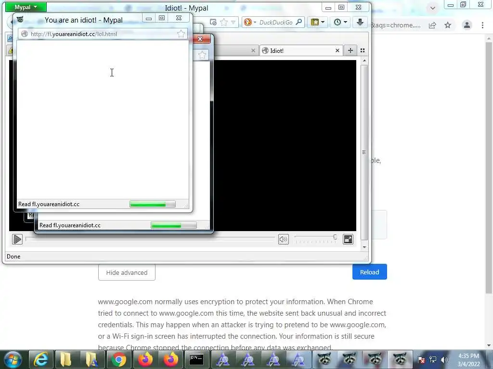Image resolution: width=493 pixels, height=369 pixels.
Task: Expand the Bookmarks button dropdown arrow
Action: [323, 22]
